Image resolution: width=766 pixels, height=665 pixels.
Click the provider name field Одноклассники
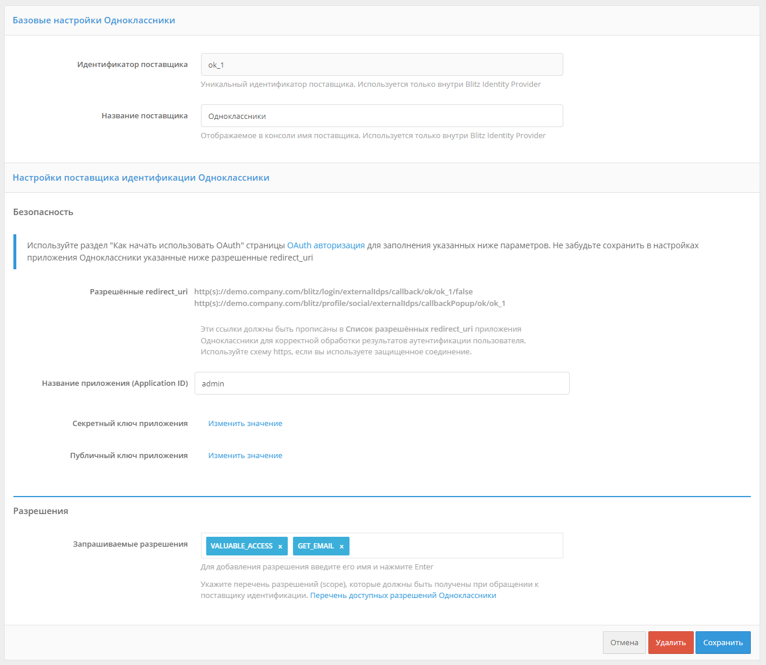(x=382, y=115)
